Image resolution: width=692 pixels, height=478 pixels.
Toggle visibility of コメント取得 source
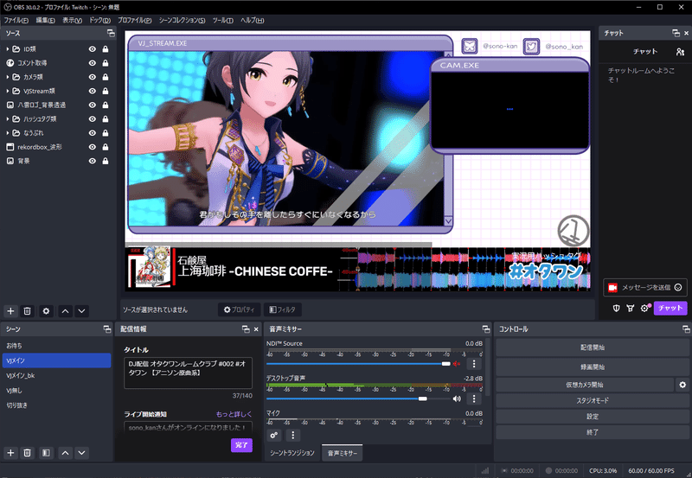click(x=93, y=63)
